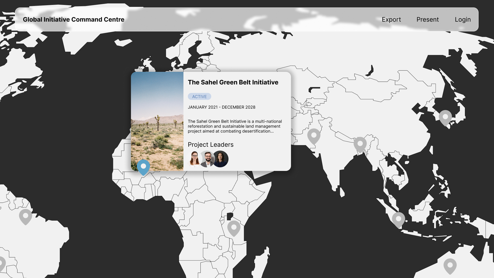Screen dimensions: 494x278
Task: Select the pin in northern South America
Action: 25,216
